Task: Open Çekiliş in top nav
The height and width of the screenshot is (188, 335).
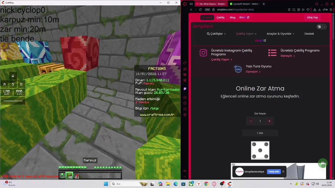Action: 220,17
